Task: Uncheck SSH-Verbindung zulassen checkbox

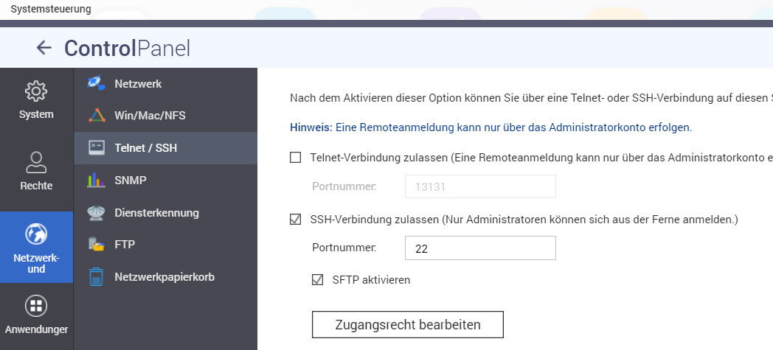Action: pos(296,219)
